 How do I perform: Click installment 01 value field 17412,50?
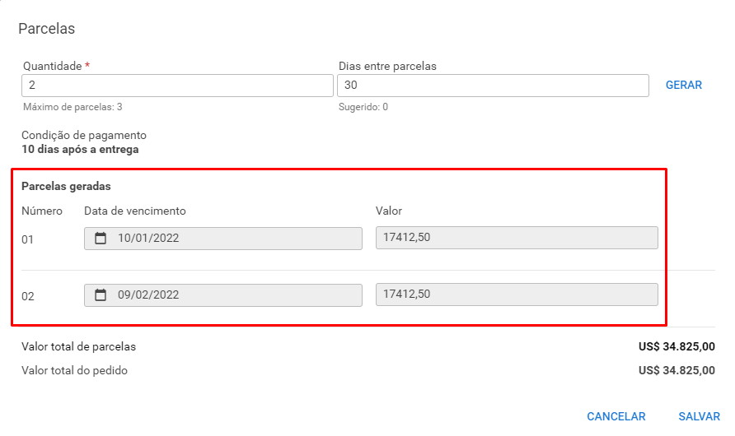pyautogui.click(x=517, y=238)
